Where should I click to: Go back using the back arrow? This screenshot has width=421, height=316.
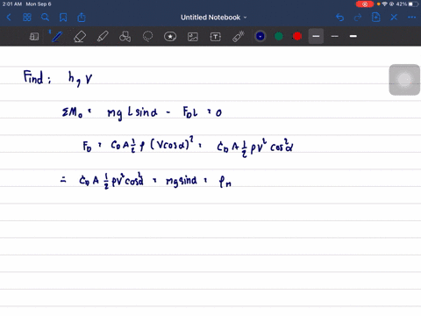click(x=9, y=18)
